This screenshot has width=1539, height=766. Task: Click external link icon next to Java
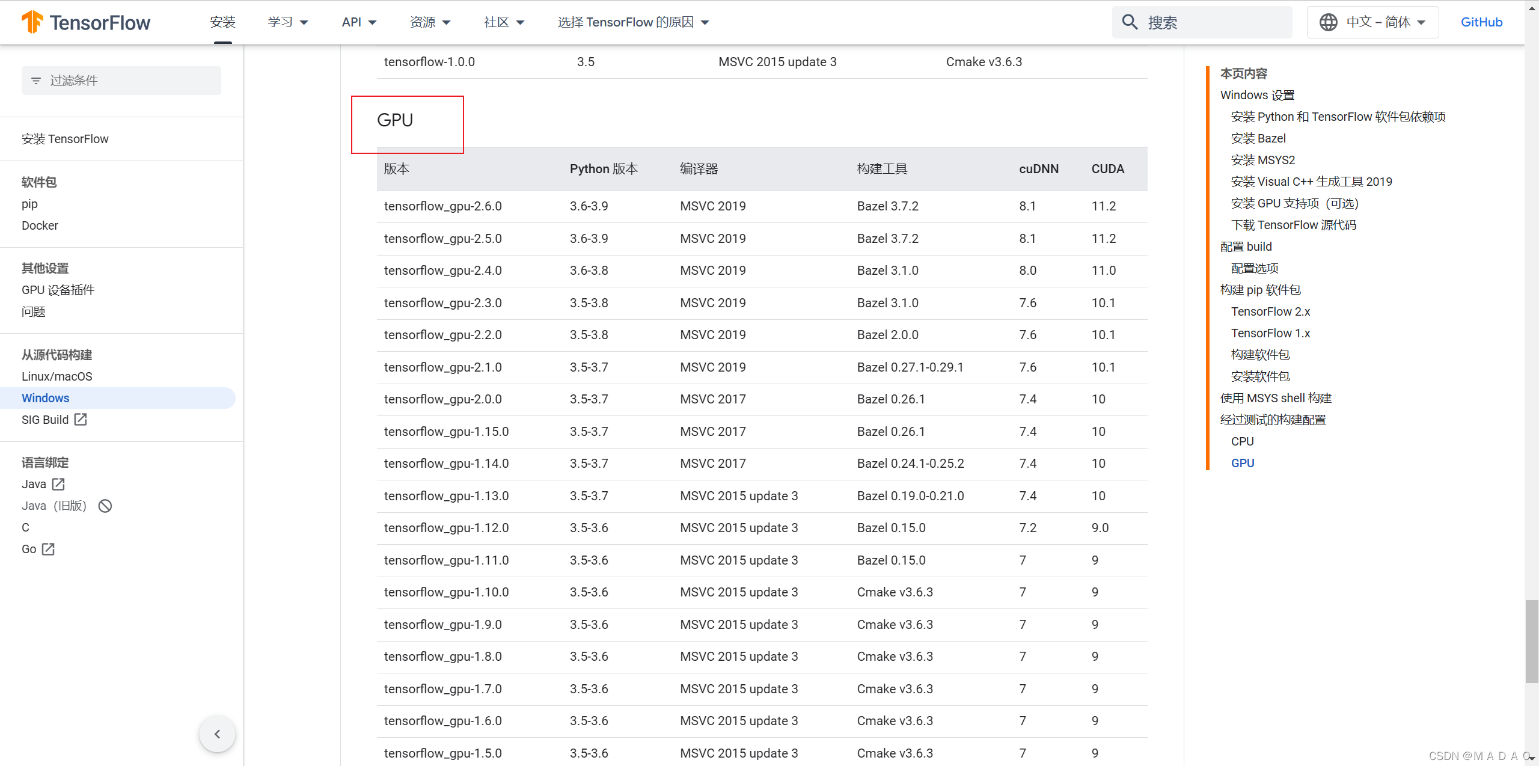click(x=58, y=484)
